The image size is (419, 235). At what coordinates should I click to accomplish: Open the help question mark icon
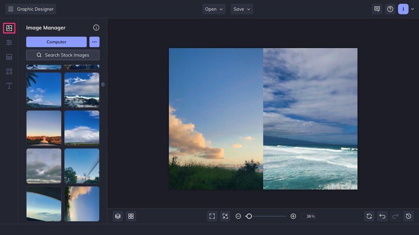pyautogui.click(x=390, y=9)
